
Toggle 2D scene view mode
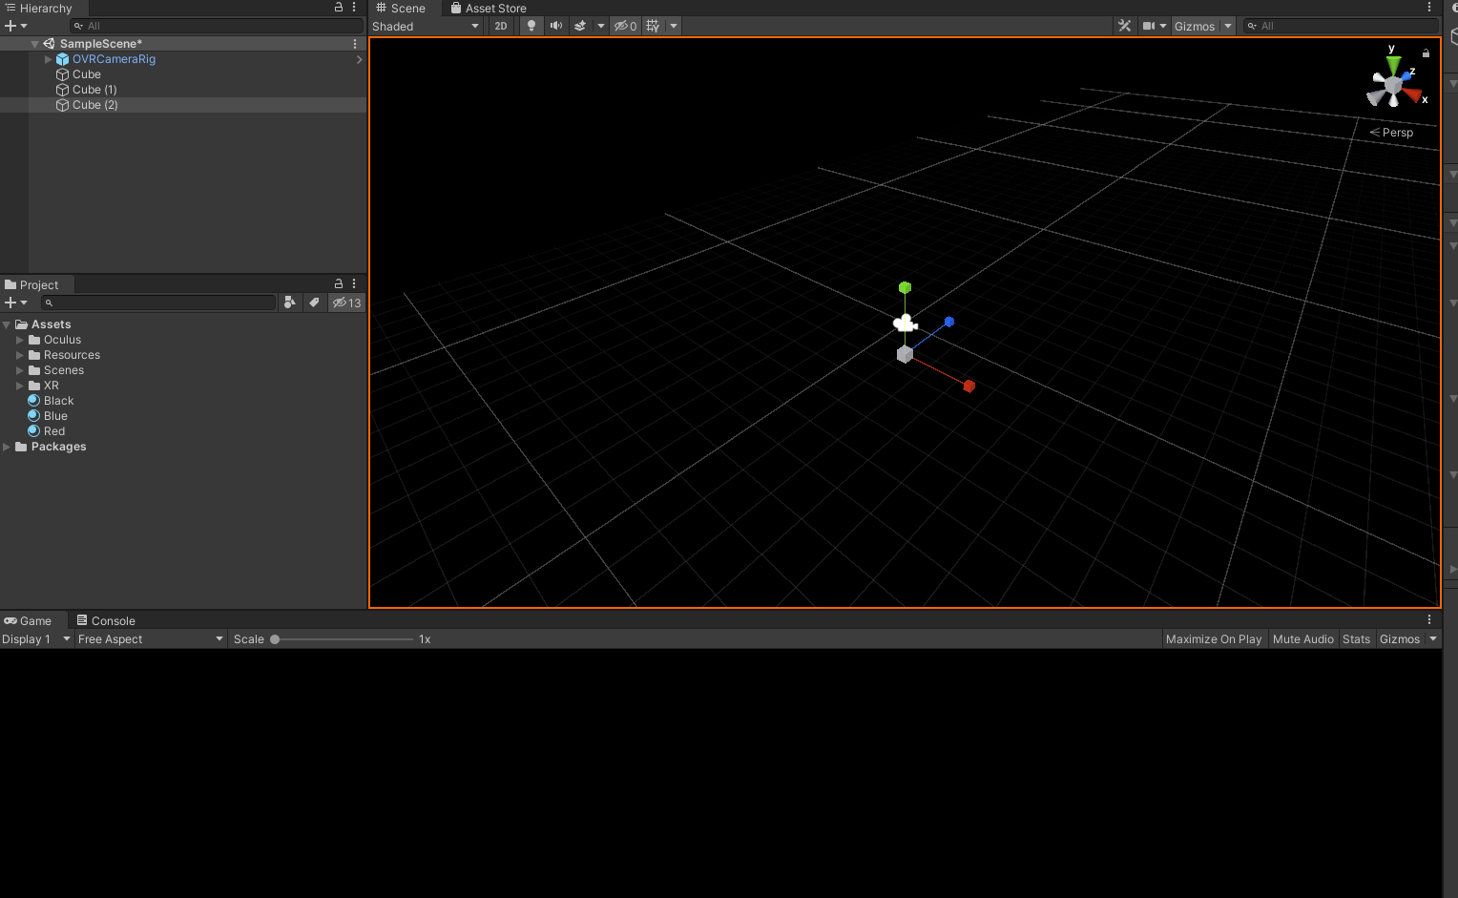(x=501, y=26)
